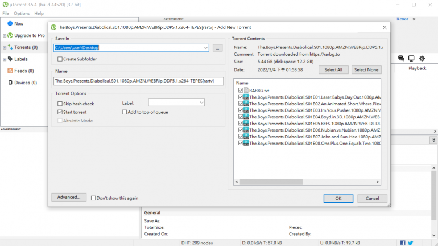The height and width of the screenshot is (246, 438).
Task: Uncheck S01E04 Boyd in 3D checkbox
Action: [241, 117]
